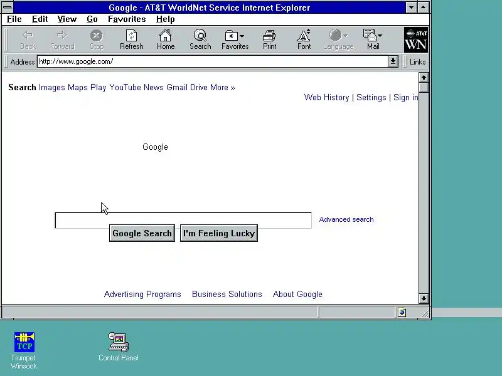Screen dimensions: 502x376
Task: Go to Home via the house icon
Action: click(166, 35)
